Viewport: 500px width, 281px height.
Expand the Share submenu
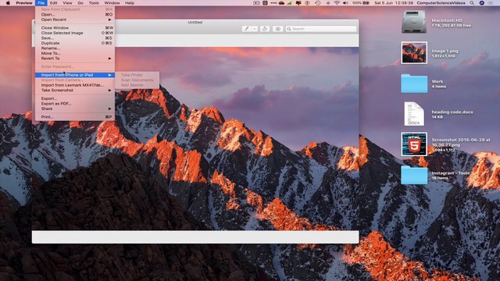(x=75, y=108)
